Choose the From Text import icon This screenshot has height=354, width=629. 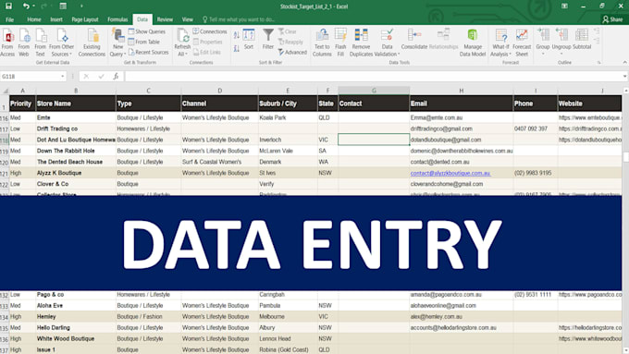[40, 43]
